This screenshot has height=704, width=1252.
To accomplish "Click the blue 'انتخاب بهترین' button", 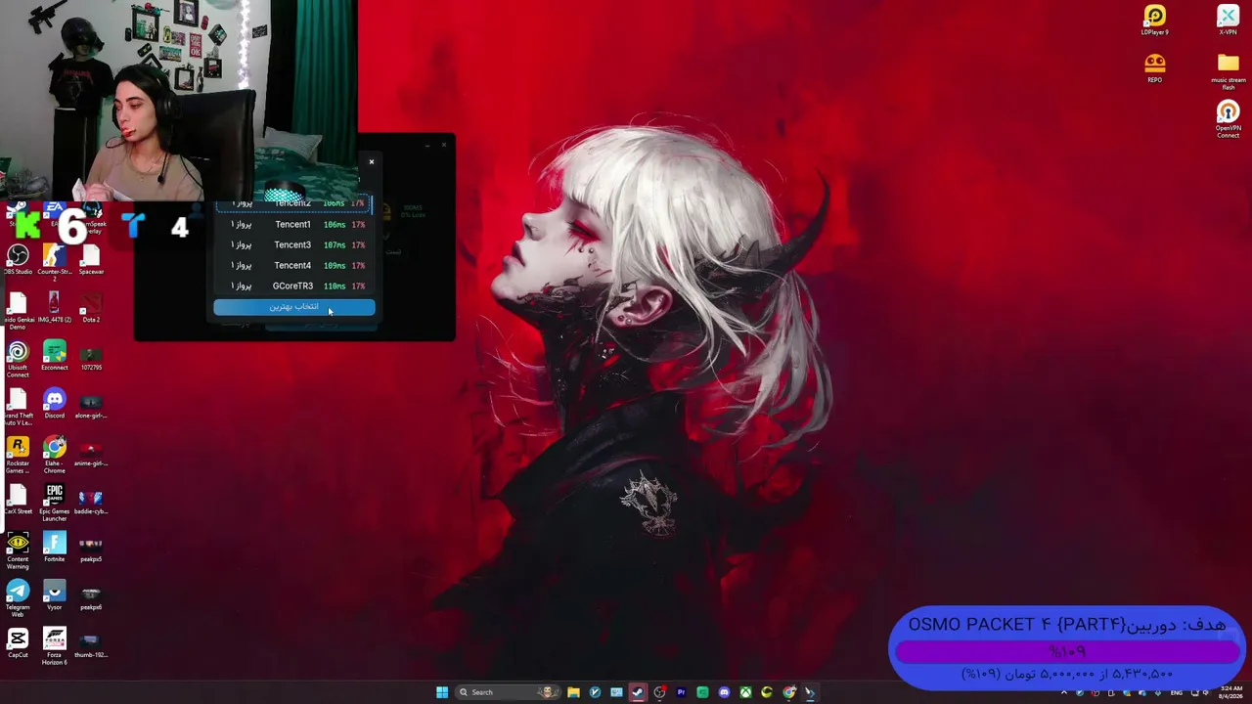I will pyautogui.click(x=293, y=307).
